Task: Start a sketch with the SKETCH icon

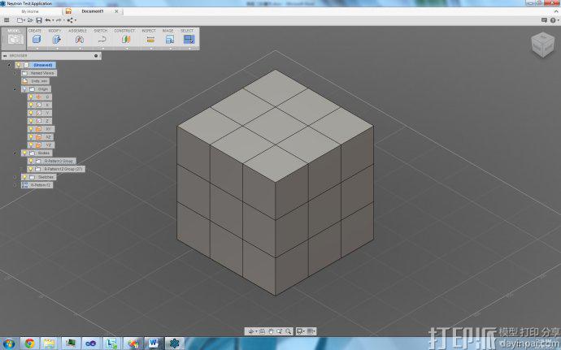Action: tap(102, 39)
